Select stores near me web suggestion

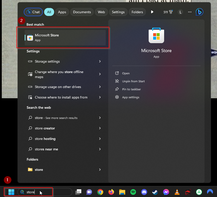coord(65,149)
